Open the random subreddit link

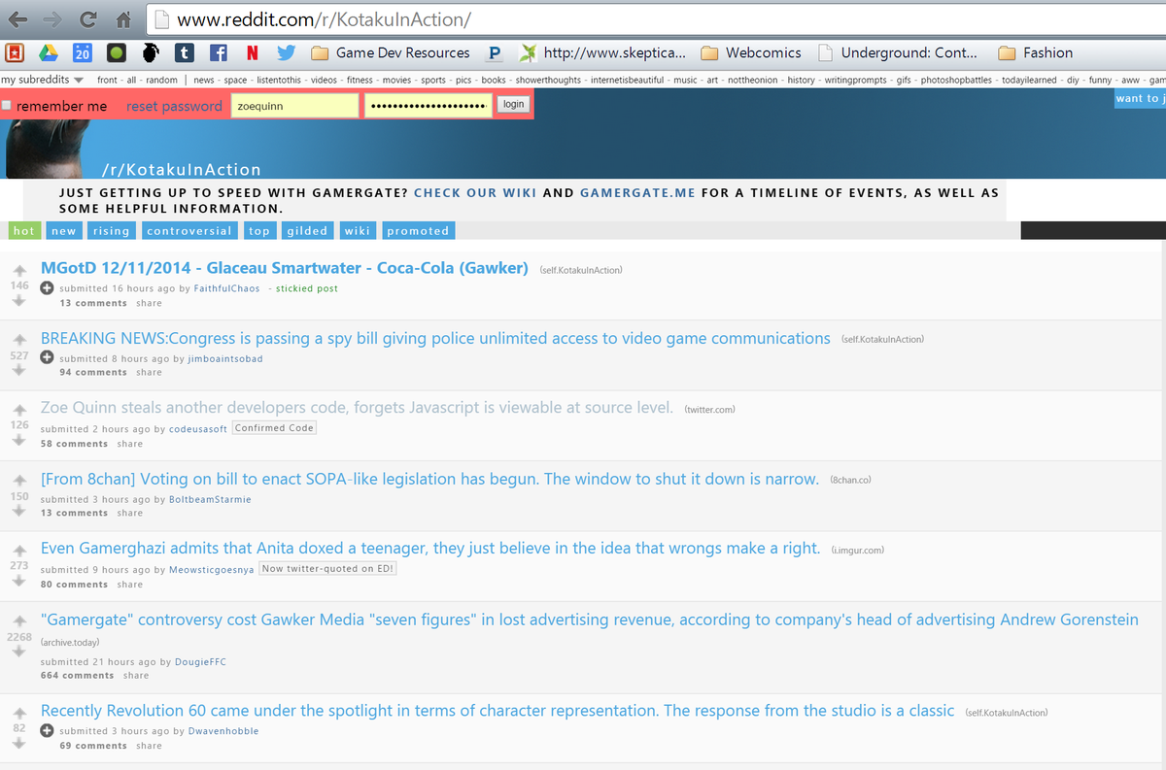(162, 80)
